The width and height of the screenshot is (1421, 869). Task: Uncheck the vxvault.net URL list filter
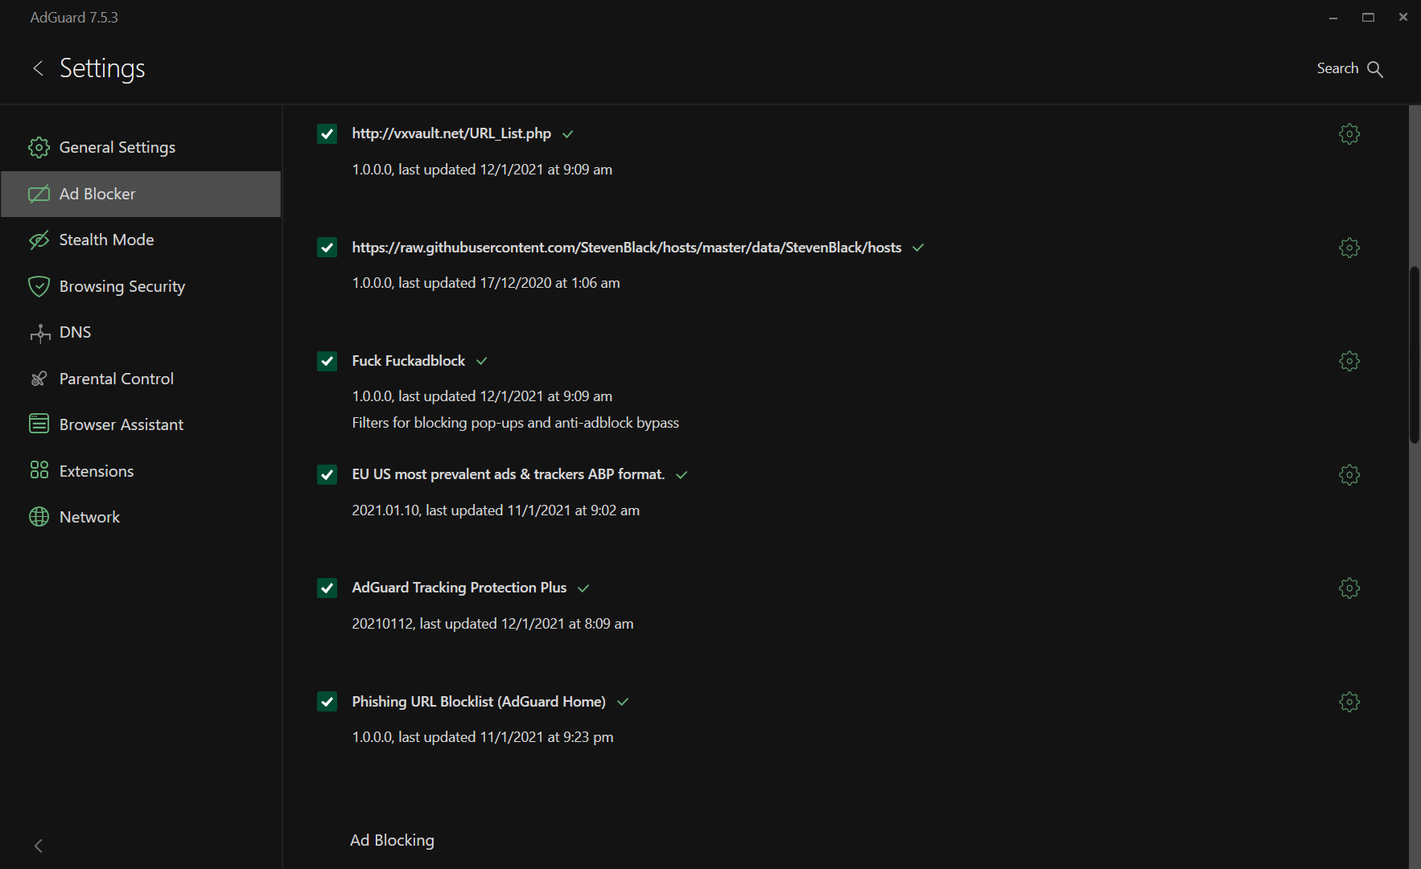tap(327, 134)
